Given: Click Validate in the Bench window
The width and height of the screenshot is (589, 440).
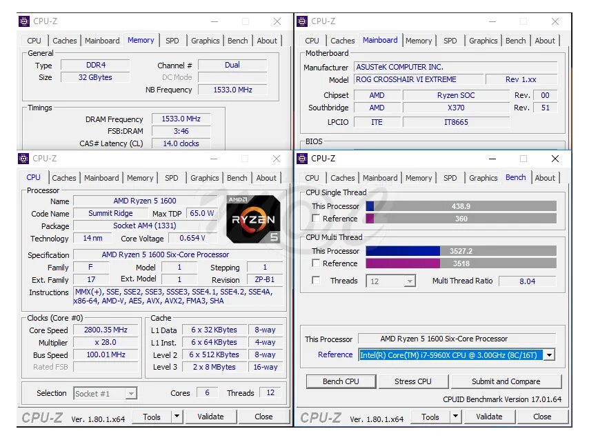Looking at the screenshot, I should pos(489,417).
